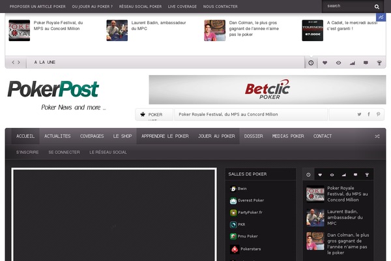Click the PokerPost logo
The image size is (391, 261).
53,89
